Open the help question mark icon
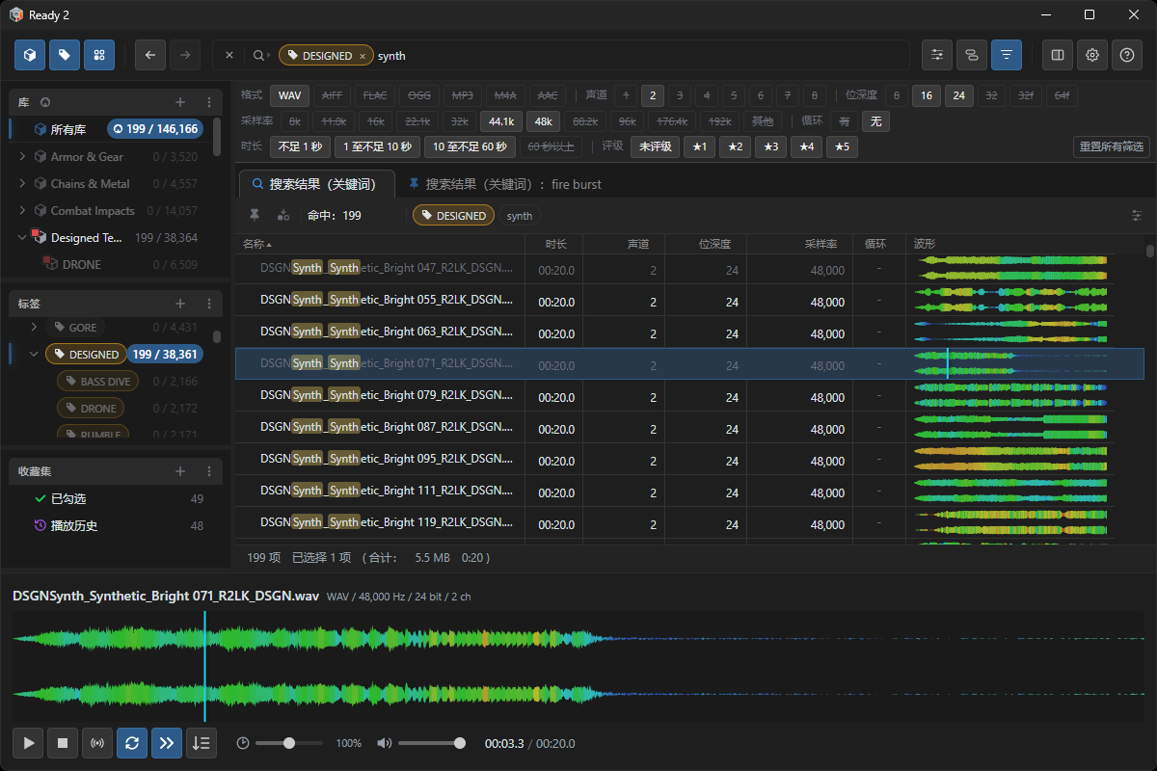Image resolution: width=1157 pixels, height=771 pixels. [x=1127, y=55]
